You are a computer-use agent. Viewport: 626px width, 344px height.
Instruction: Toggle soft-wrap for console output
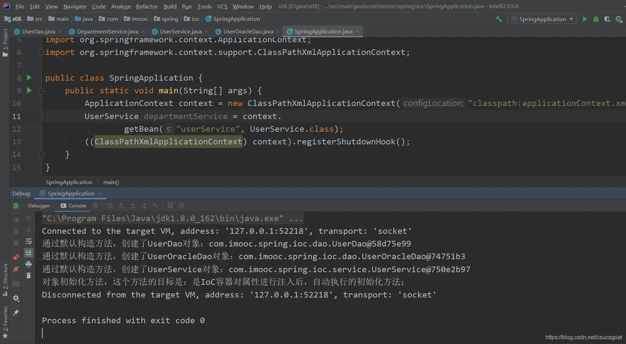click(29, 242)
